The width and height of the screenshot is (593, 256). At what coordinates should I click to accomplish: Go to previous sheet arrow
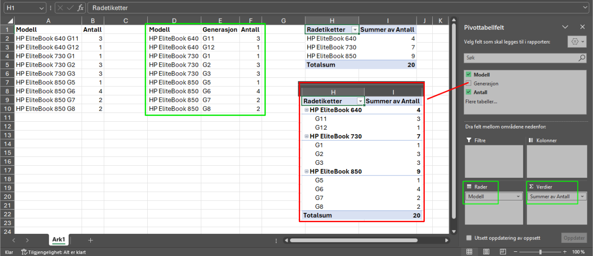[x=13, y=240]
